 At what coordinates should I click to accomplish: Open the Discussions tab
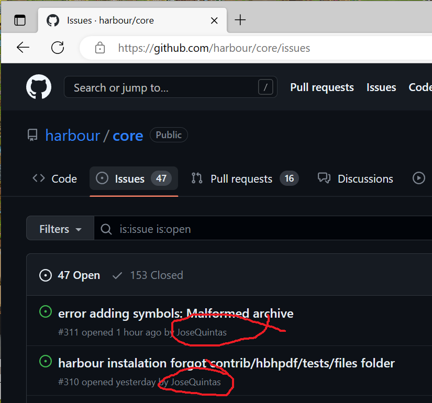coord(356,178)
